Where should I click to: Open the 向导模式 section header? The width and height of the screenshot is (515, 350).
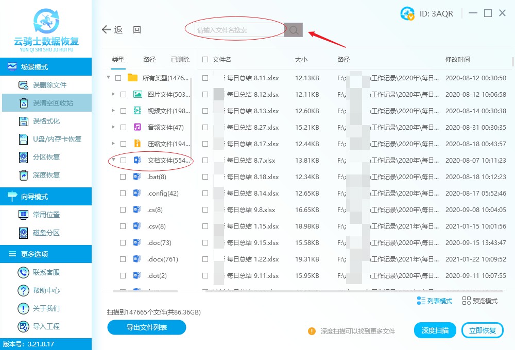coord(46,196)
